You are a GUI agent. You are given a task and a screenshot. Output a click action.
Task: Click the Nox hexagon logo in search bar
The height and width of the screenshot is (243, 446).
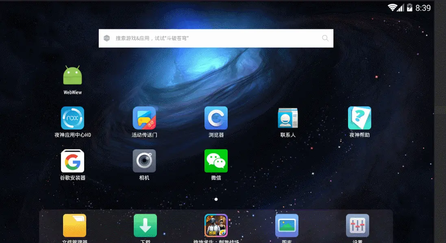107,38
